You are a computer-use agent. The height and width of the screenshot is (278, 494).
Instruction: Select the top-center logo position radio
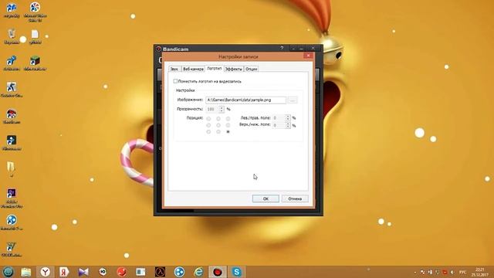point(218,118)
